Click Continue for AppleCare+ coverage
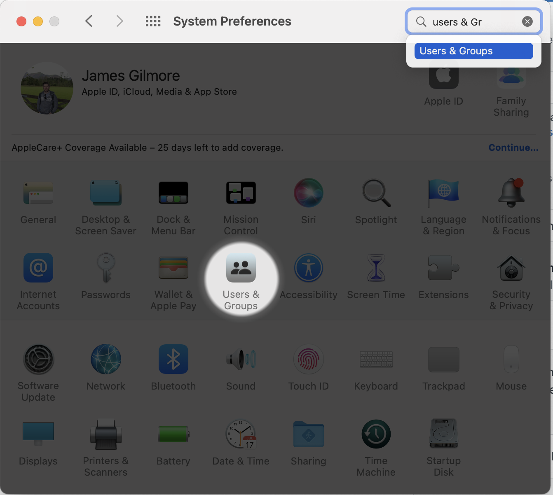This screenshot has height=495, width=553. coord(513,147)
